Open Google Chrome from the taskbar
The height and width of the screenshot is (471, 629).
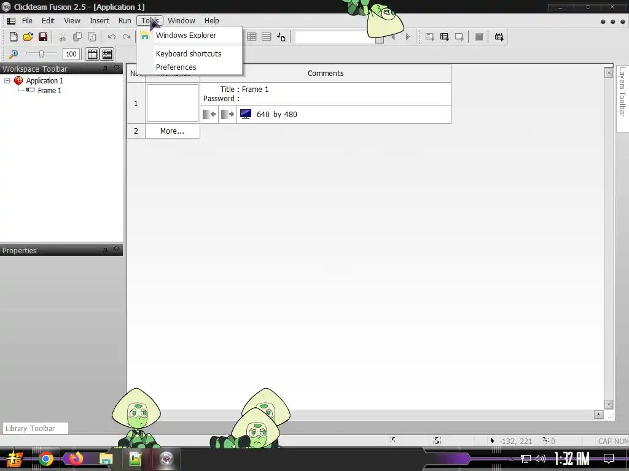click(46, 459)
